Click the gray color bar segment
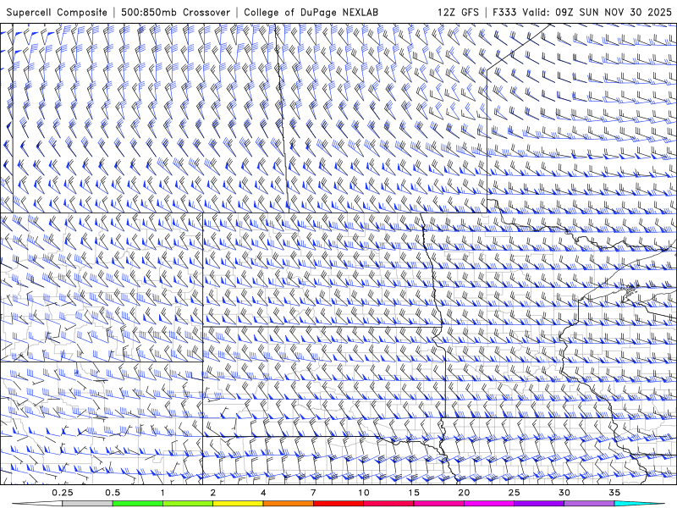The image size is (677, 508). coord(88,504)
